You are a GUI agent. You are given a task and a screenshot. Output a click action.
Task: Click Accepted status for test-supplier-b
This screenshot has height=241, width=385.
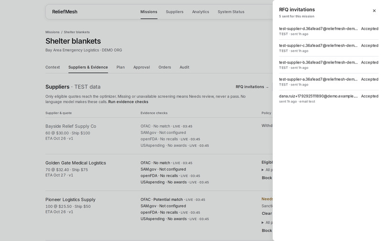[370, 63]
